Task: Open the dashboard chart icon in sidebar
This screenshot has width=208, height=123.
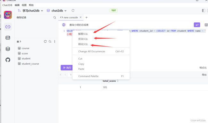Action: tap(8, 38)
